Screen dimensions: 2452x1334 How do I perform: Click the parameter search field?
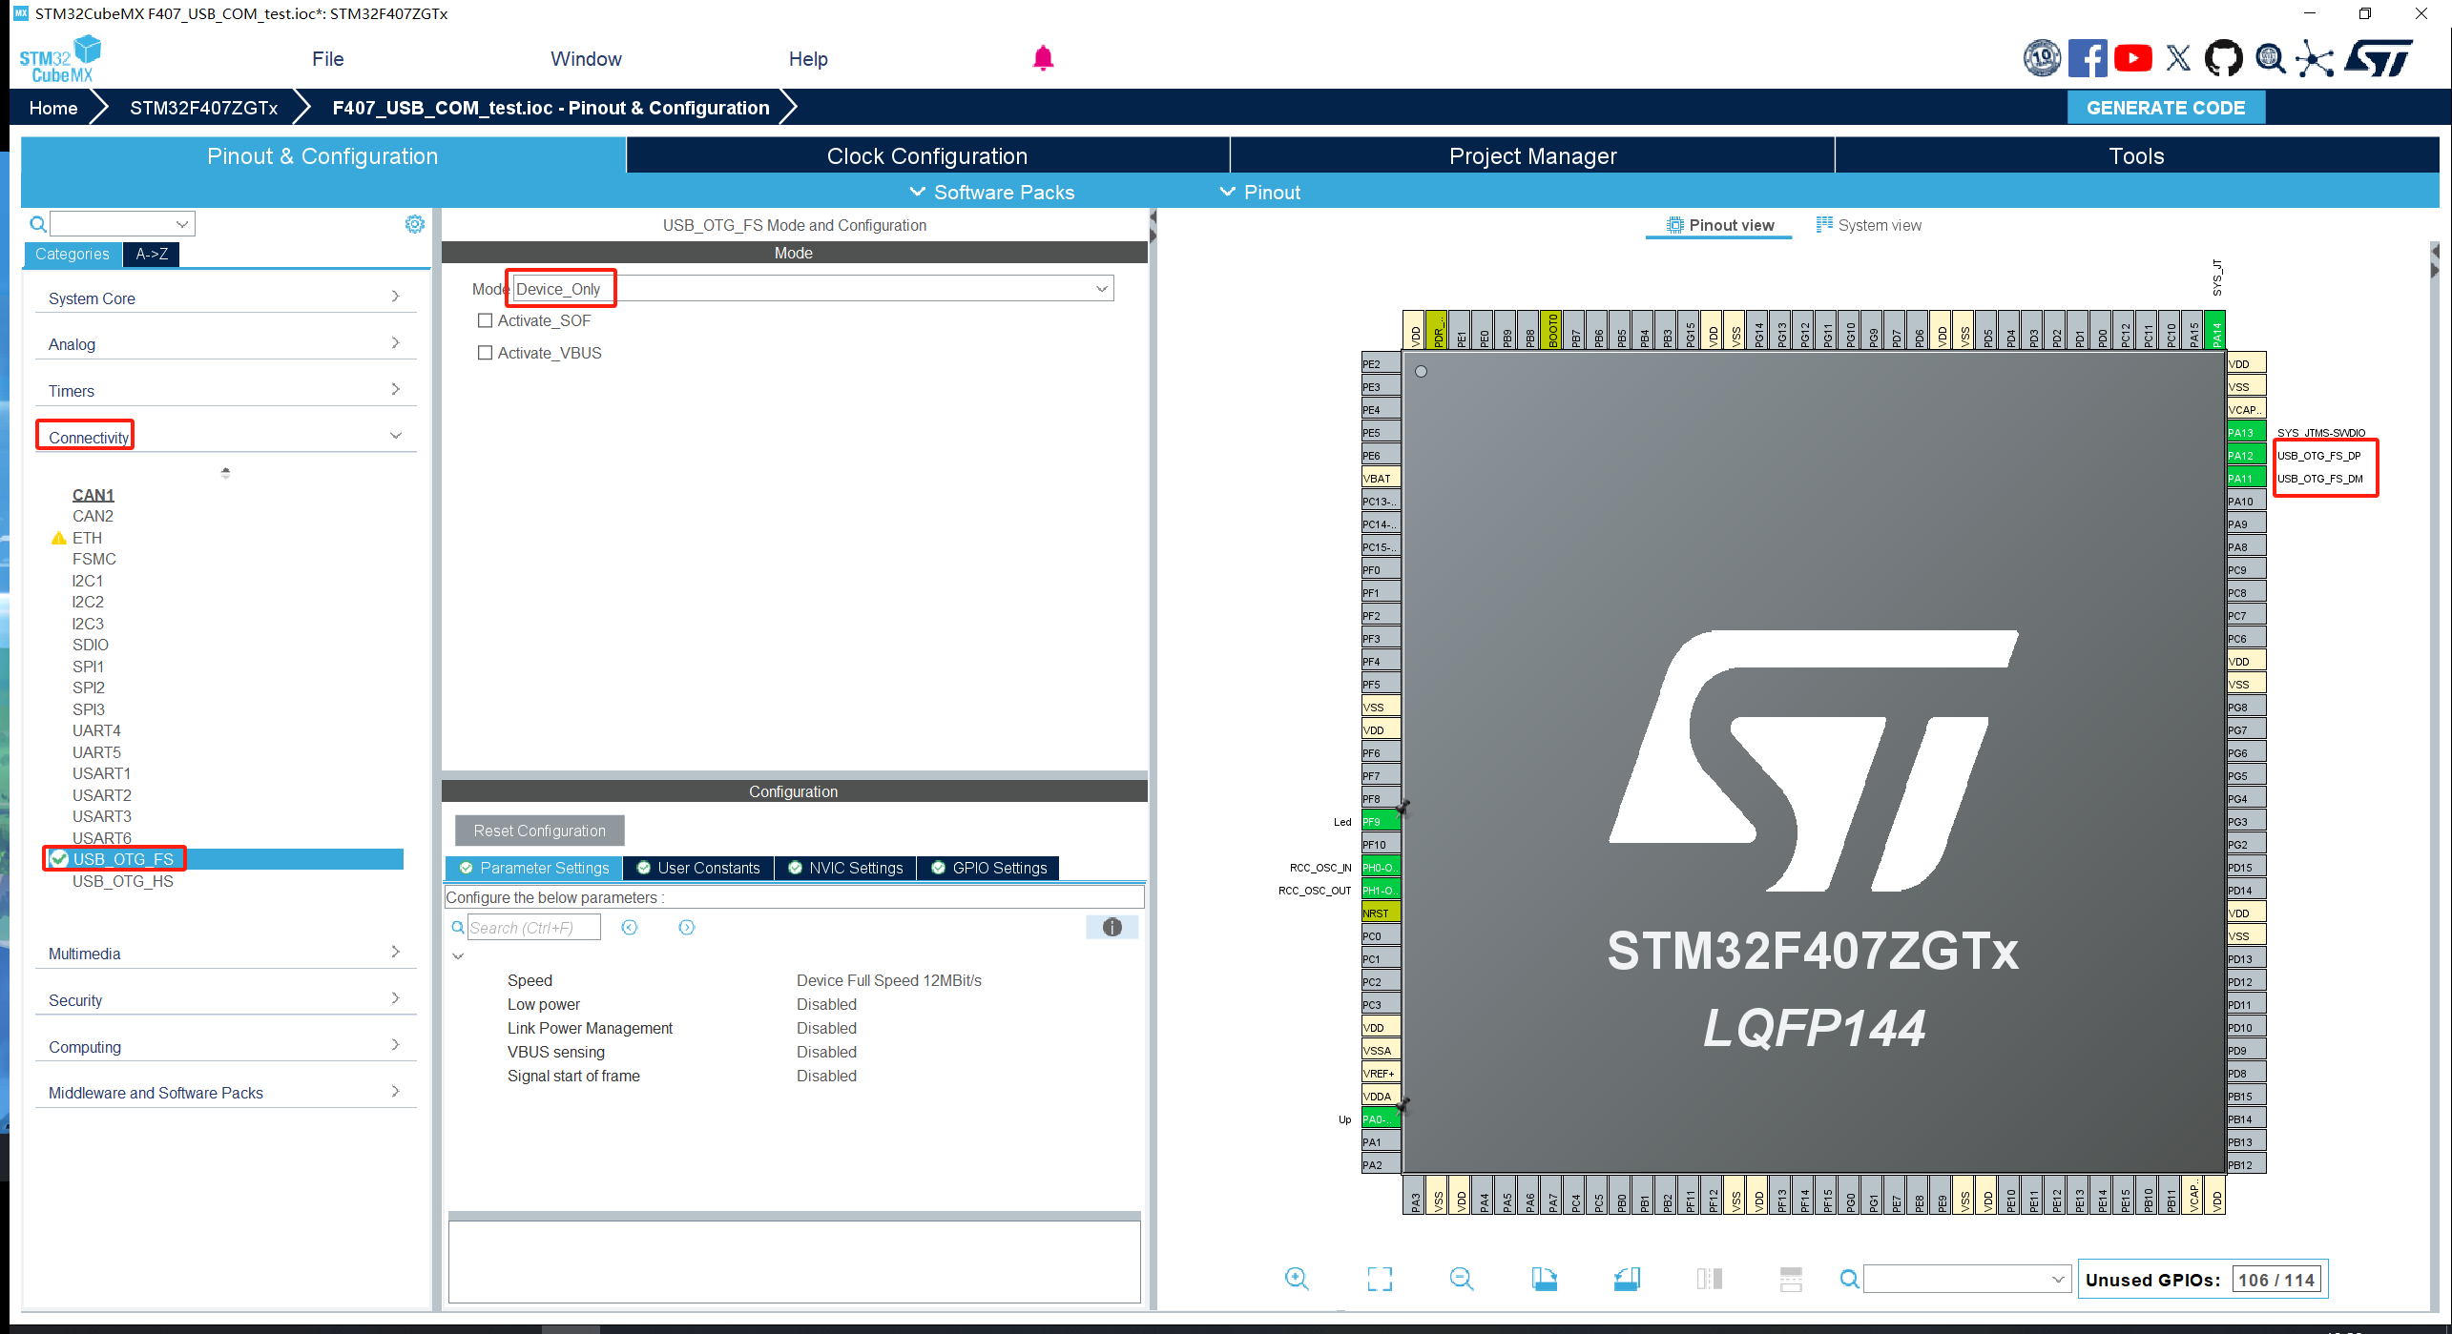point(533,928)
